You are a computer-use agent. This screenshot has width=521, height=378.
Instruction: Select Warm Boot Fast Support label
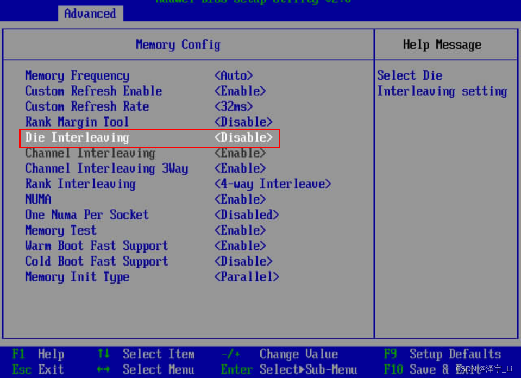coord(97,246)
